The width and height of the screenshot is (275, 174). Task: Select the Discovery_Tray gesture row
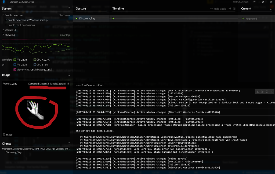click(x=91, y=18)
